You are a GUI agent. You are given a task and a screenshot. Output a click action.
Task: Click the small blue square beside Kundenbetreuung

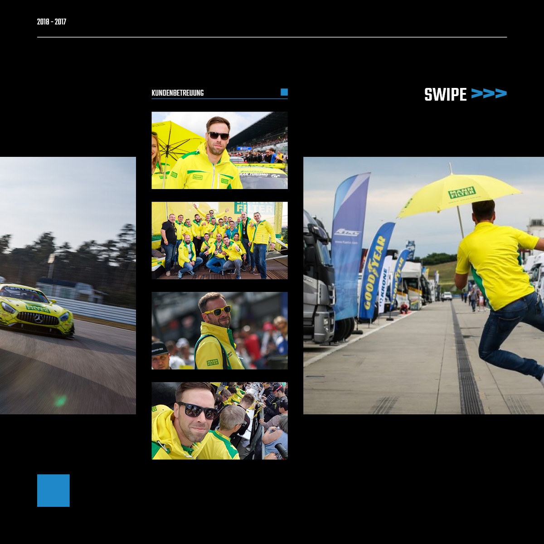pyautogui.click(x=284, y=92)
